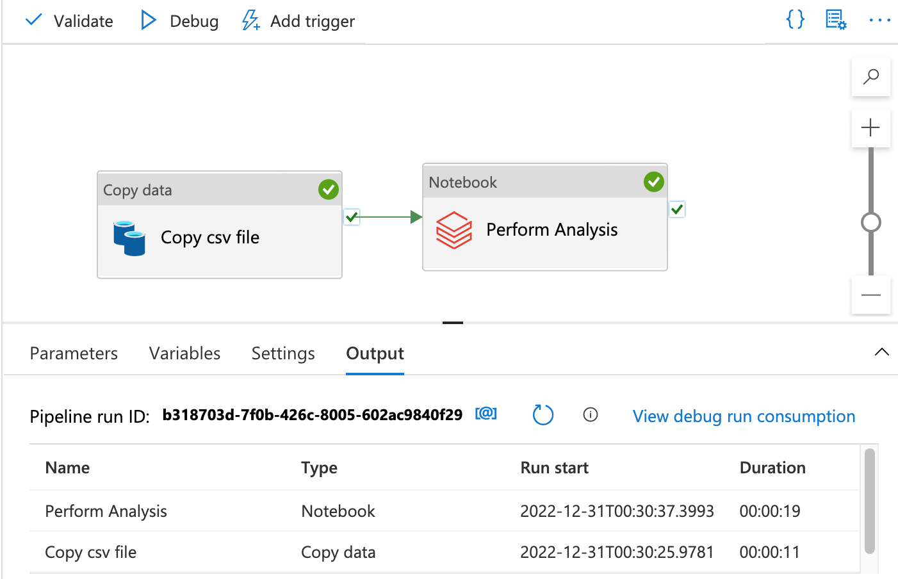Click the Run start column header
Screen dimensions: 898x579
[x=554, y=468]
